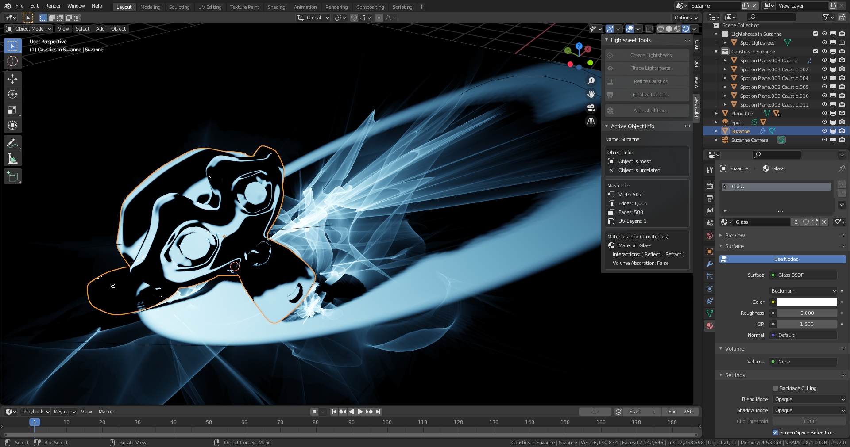Screen dimensions: 850x447
Task: Click the IOR value field
Action: 807,324
